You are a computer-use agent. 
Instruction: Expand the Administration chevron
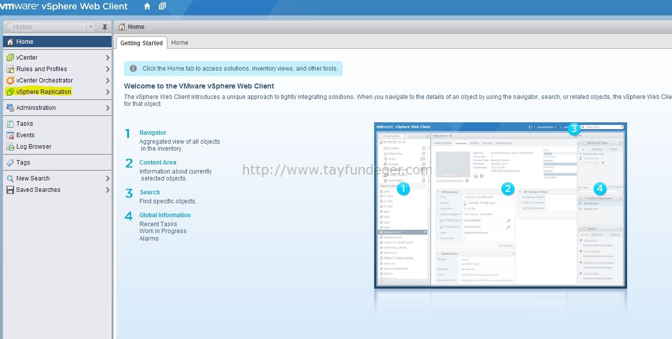click(x=108, y=108)
